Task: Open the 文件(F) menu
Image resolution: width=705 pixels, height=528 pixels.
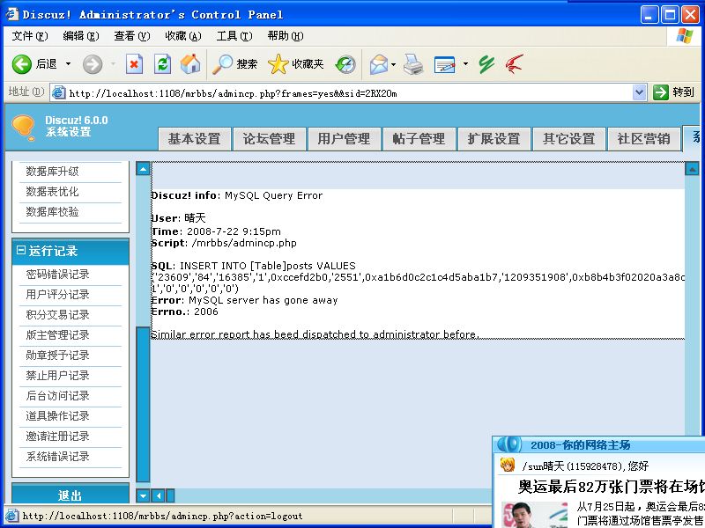Action: coord(29,36)
